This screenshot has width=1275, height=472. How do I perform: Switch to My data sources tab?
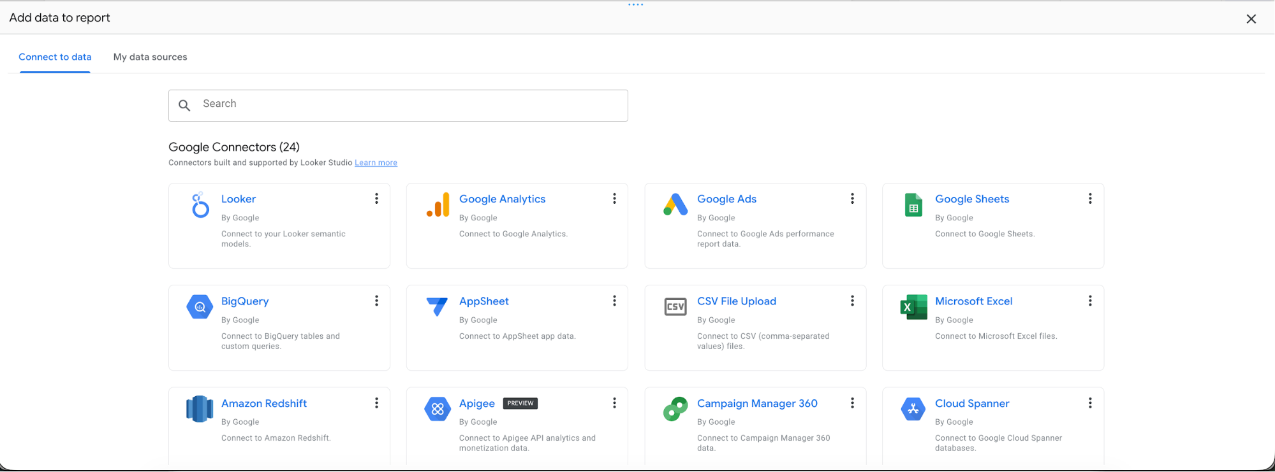click(x=151, y=57)
